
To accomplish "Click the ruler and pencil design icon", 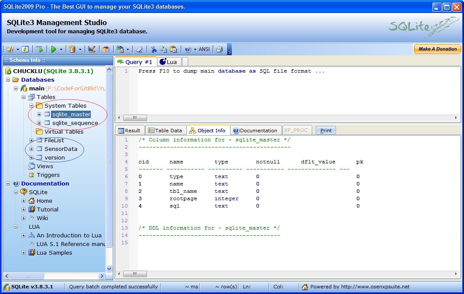I will (x=92, y=49).
